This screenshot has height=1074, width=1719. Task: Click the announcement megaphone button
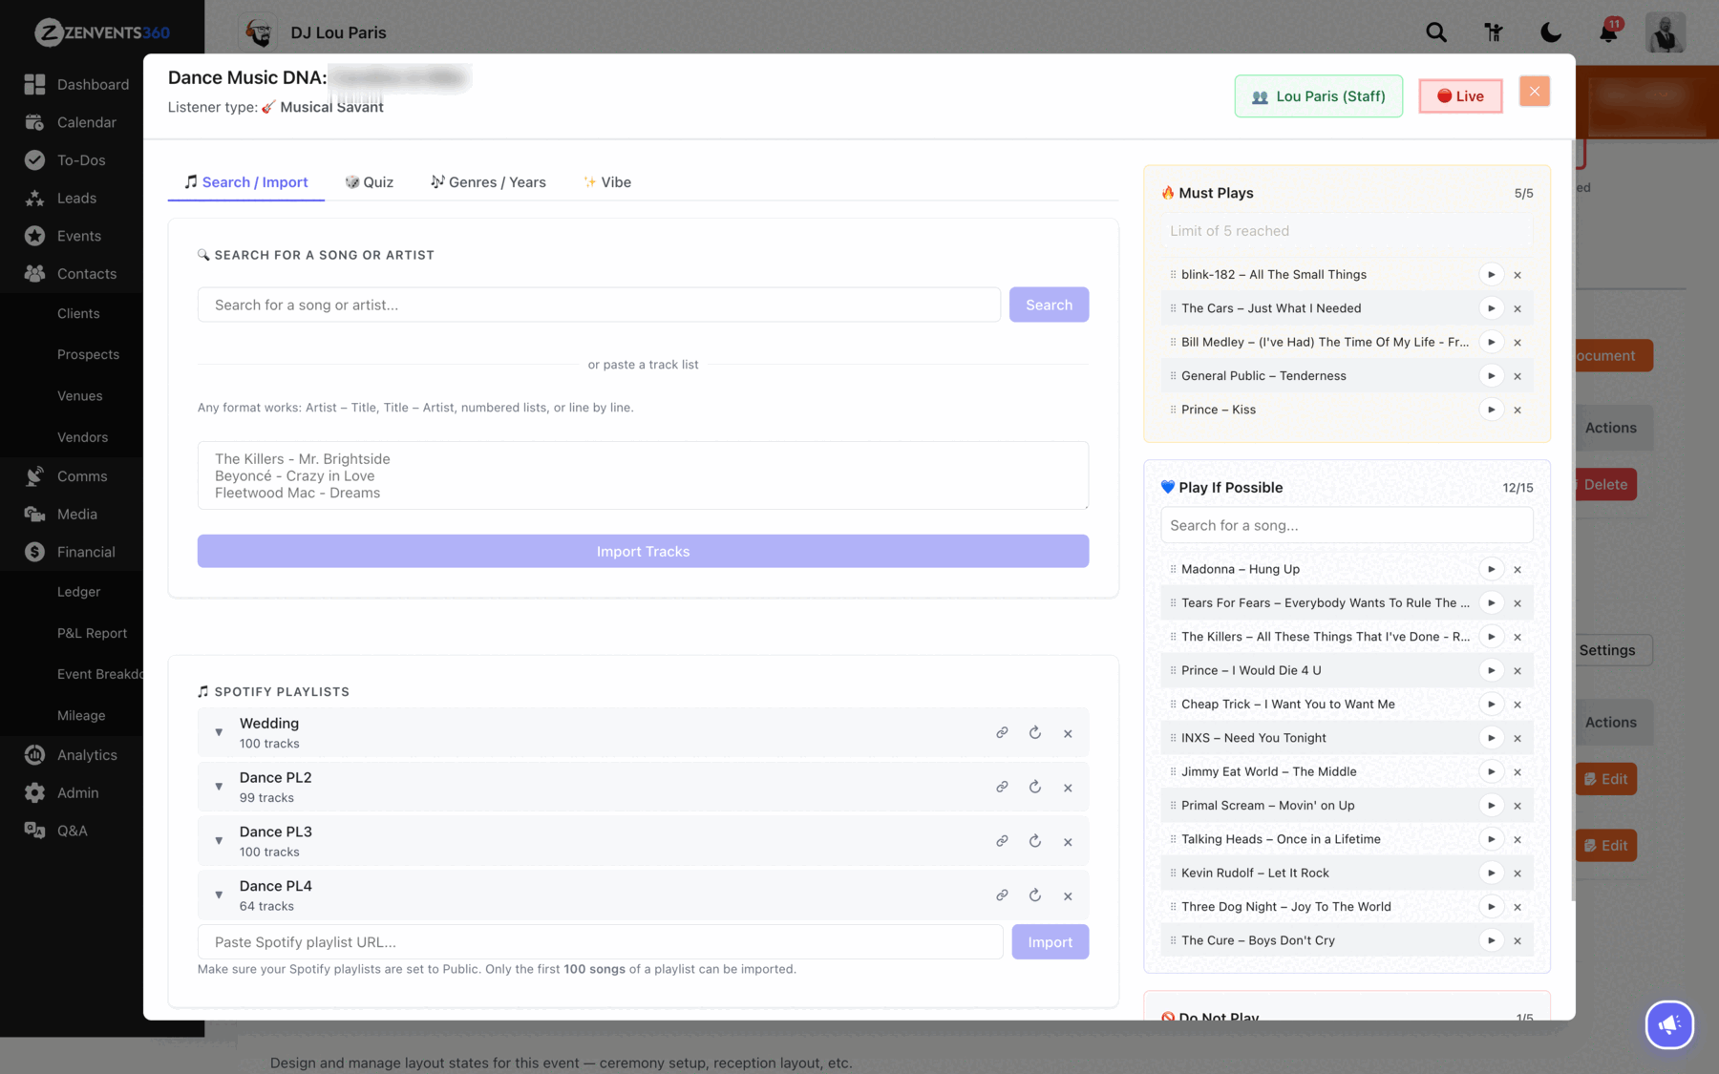[x=1669, y=1024]
